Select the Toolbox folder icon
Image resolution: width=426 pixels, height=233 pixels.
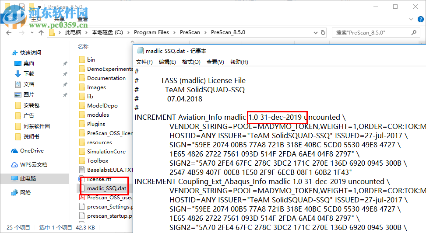click(x=82, y=160)
